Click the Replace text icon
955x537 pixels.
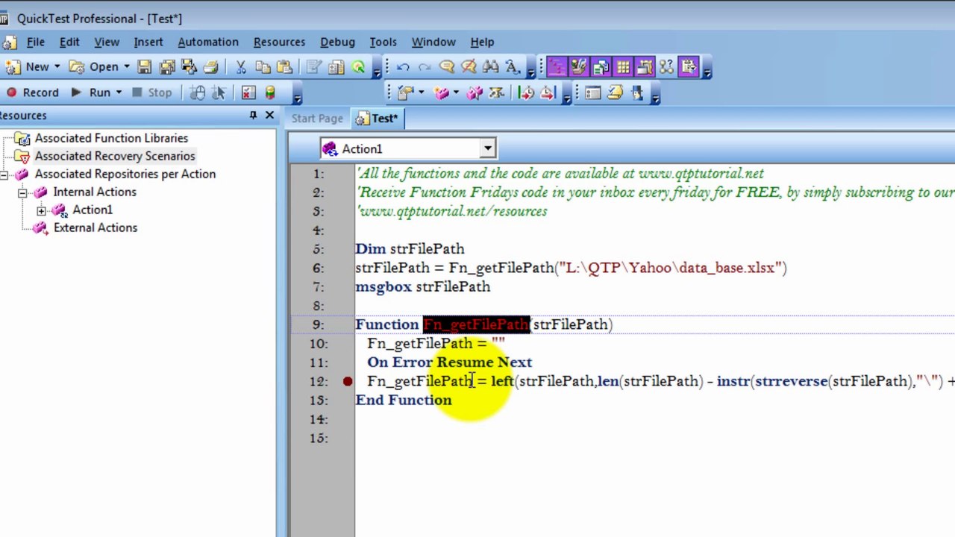513,67
